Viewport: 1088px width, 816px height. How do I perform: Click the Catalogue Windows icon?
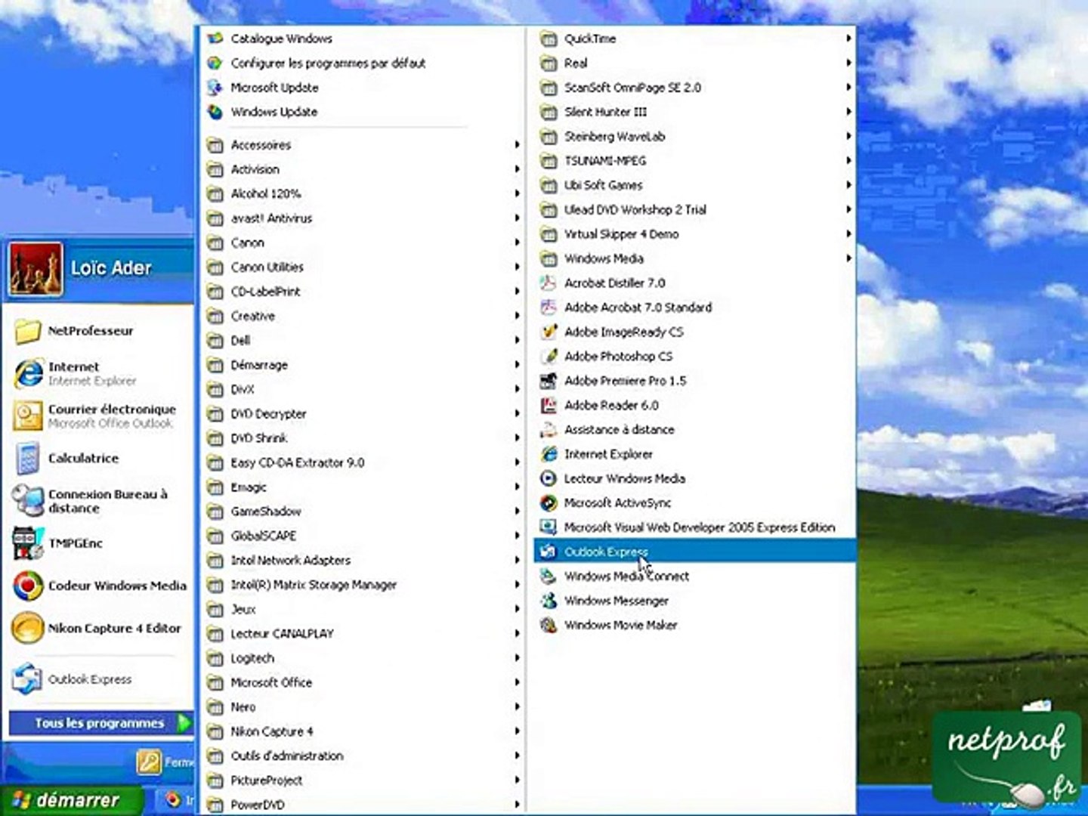click(x=215, y=39)
